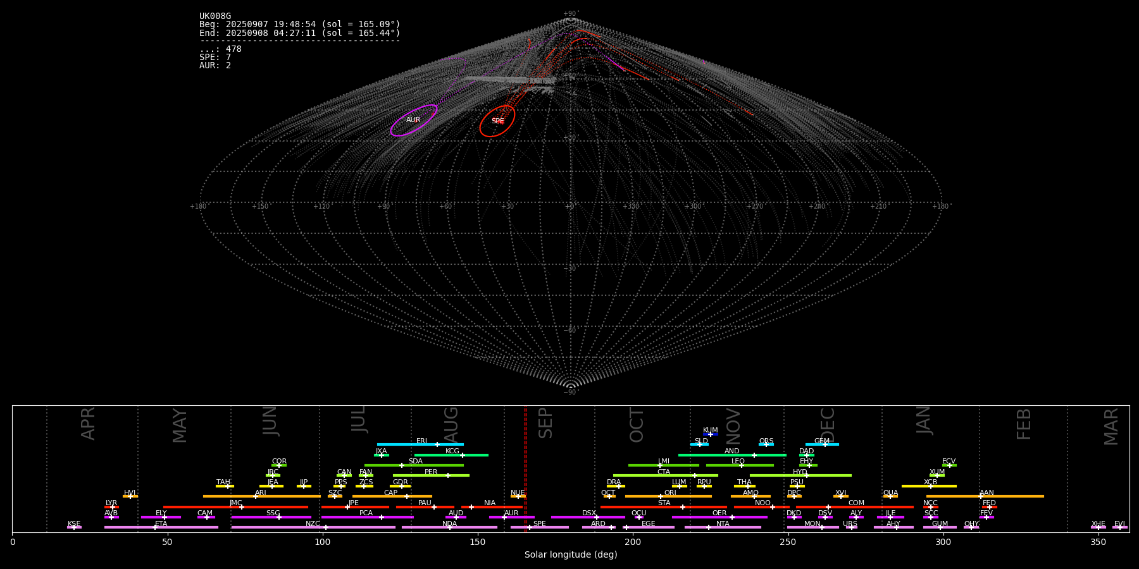The width and height of the screenshot is (1139, 569).
Task: Click the STA shower label in timeline
Action: pos(664,503)
